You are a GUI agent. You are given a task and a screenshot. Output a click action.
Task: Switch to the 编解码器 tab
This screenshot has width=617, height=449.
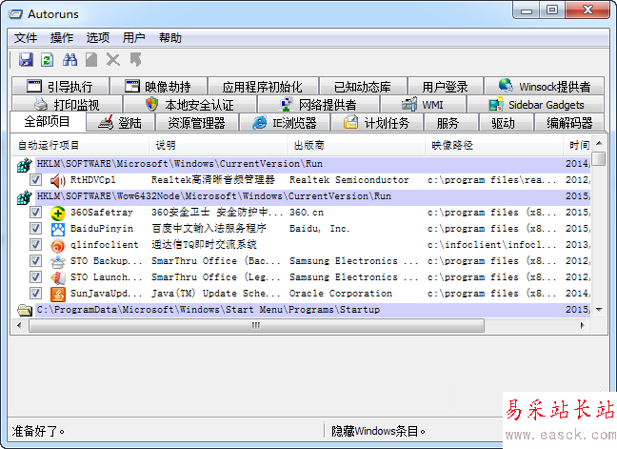click(x=569, y=123)
